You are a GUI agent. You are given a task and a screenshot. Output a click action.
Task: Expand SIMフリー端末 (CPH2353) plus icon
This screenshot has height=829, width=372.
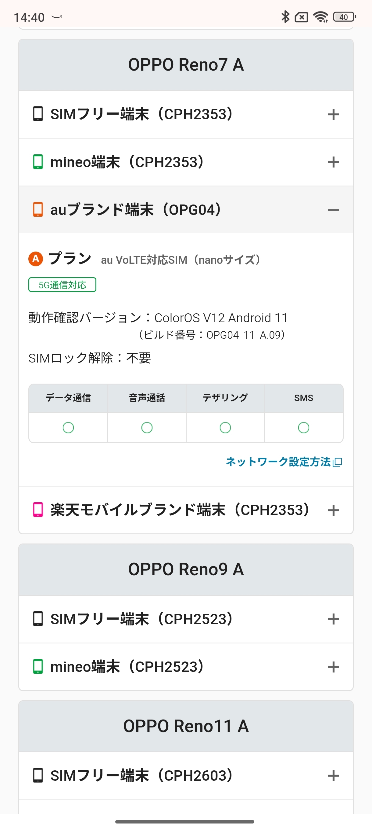coord(333,114)
